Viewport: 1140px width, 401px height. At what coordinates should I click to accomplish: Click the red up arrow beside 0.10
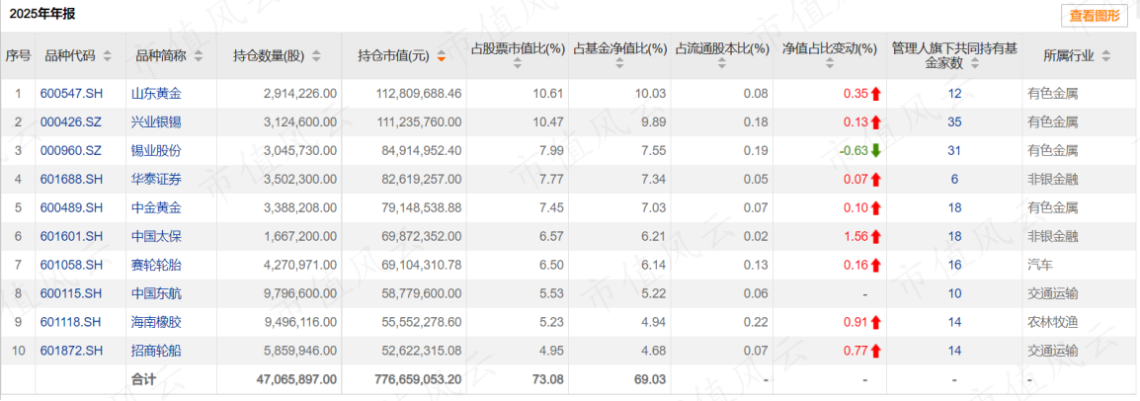[875, 207]
